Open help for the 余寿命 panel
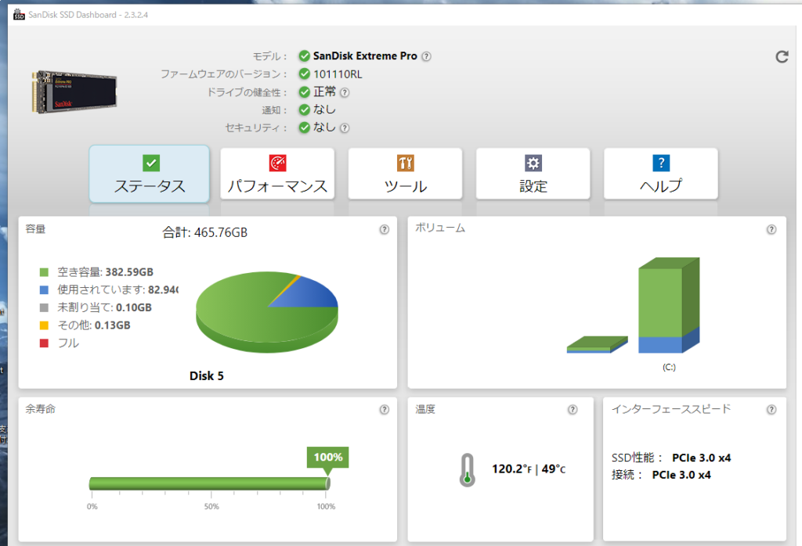This screenshot has height=546, width=802. click(x=384, y=410)
